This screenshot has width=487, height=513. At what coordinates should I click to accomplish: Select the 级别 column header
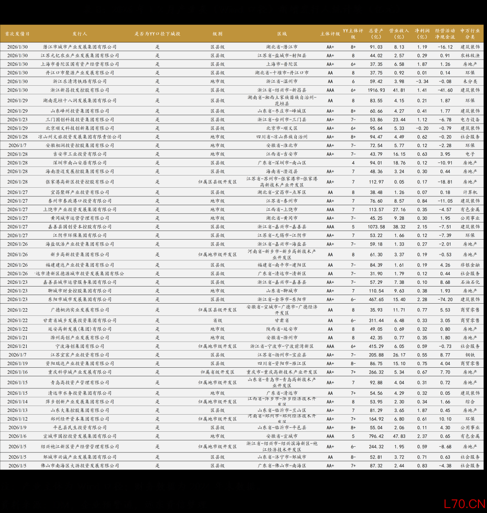217,34
